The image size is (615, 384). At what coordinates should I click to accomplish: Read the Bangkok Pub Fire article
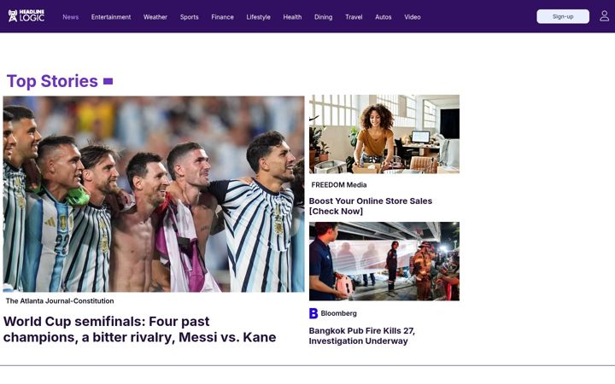click(361, 336)
